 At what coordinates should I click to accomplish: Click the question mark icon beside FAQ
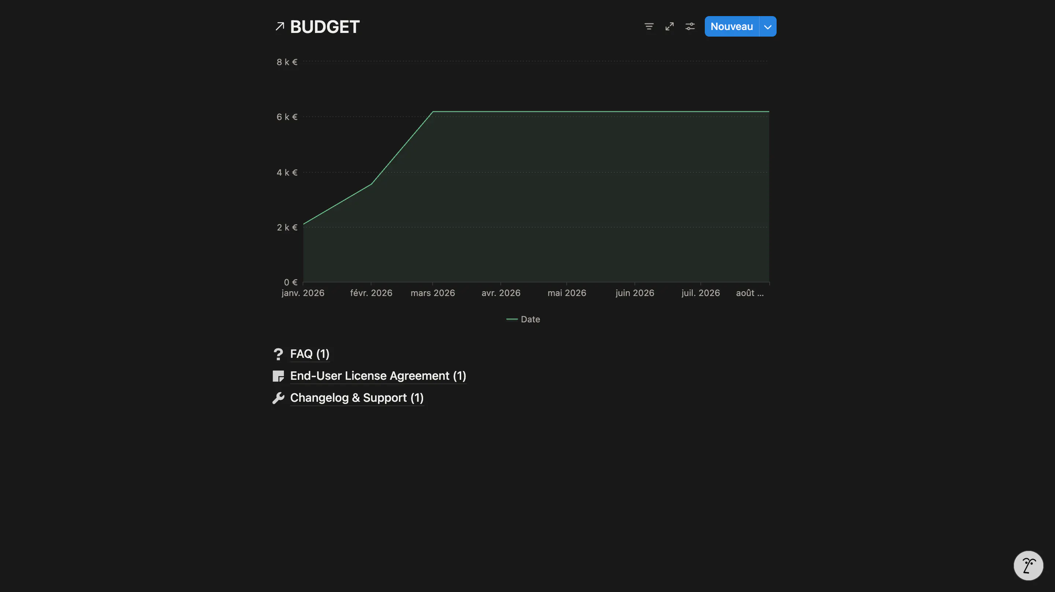[x=278, y=354]
